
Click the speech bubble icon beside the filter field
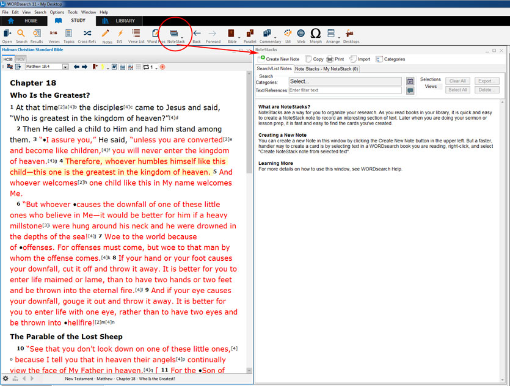(410, 90)
